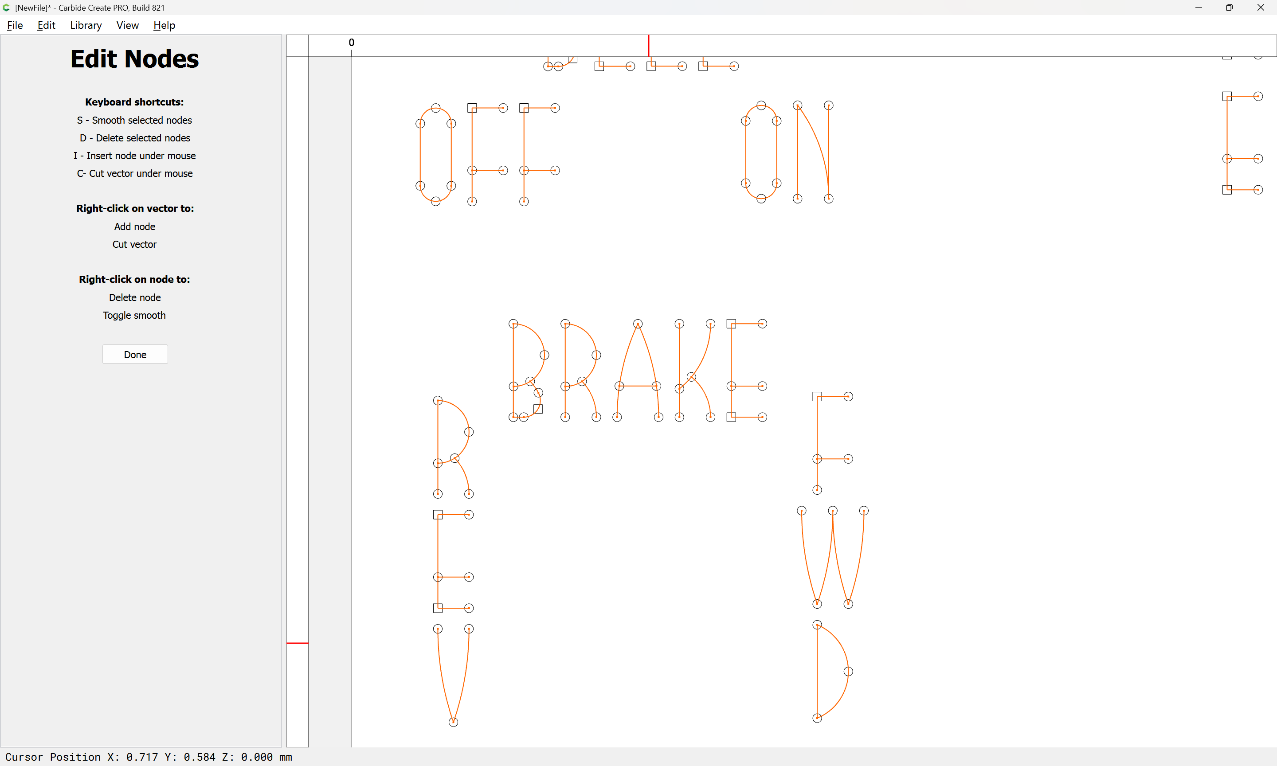Open the View menu
The height and width of the screenshot is (766, 1277).
click(x=127, y=25)
